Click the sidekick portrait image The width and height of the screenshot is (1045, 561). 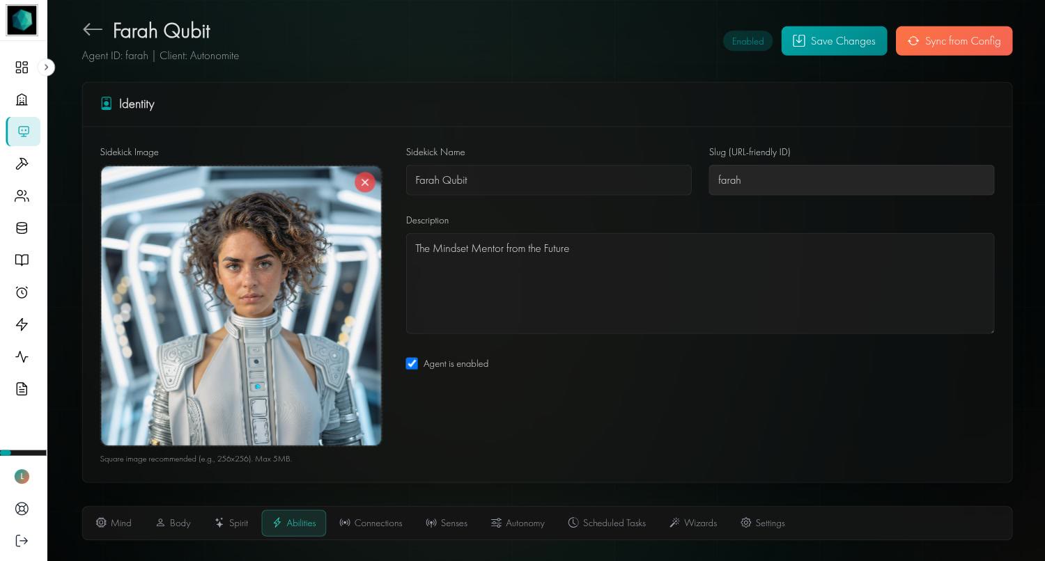(241, 306)
